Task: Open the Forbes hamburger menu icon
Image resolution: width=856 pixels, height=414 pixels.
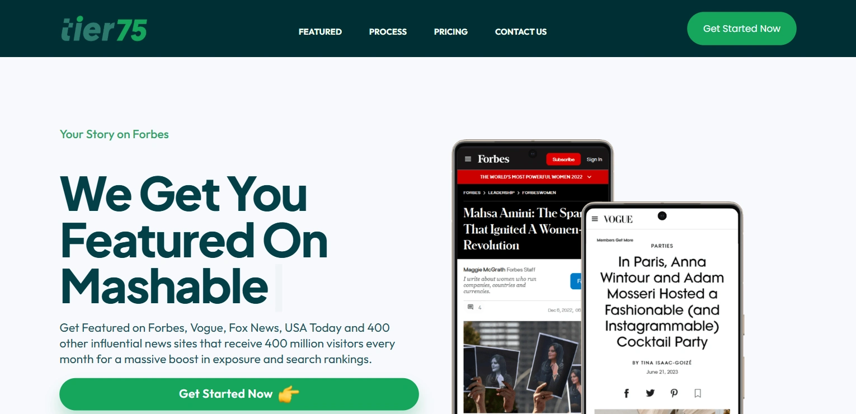Action: 468,159
